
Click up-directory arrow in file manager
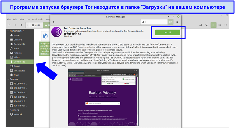[22, 25]
